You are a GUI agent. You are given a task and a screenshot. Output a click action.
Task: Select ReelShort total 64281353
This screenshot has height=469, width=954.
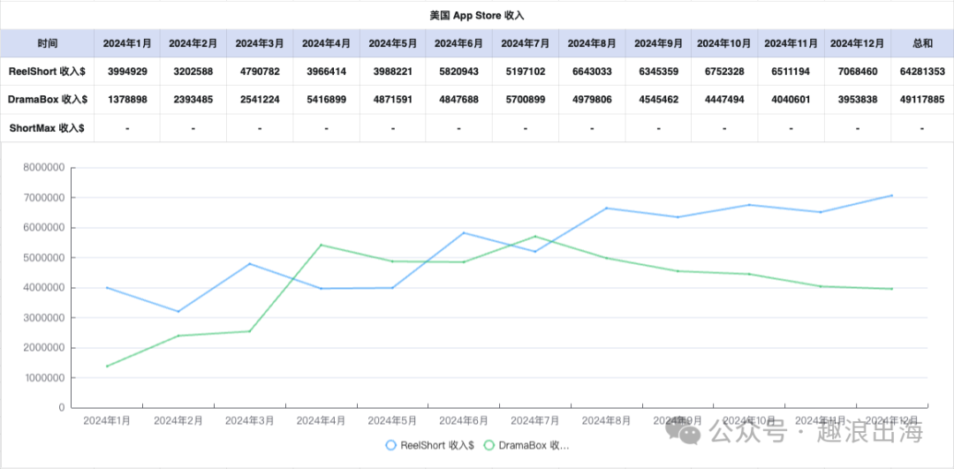point(922,72)
